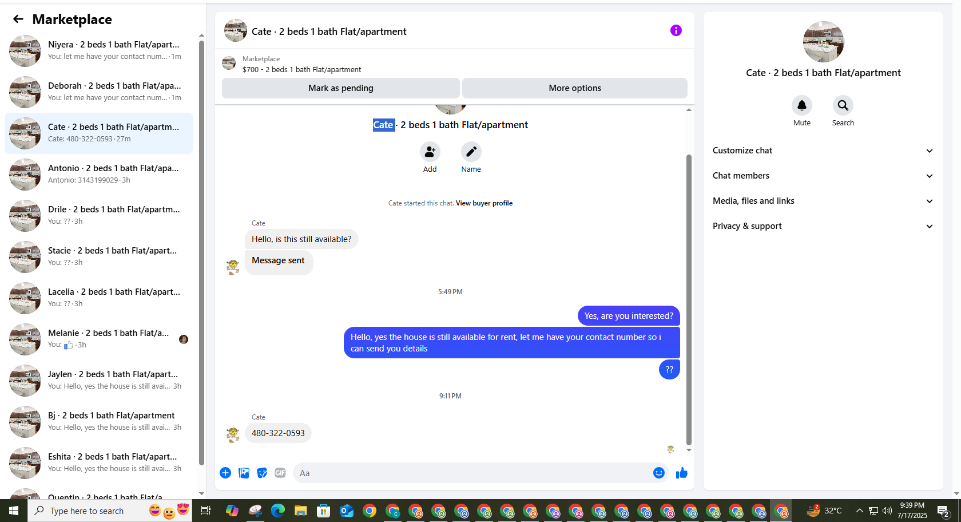961x522 pixels.
Task: Open the Lacelia conversation
Action: coord(98,298)
